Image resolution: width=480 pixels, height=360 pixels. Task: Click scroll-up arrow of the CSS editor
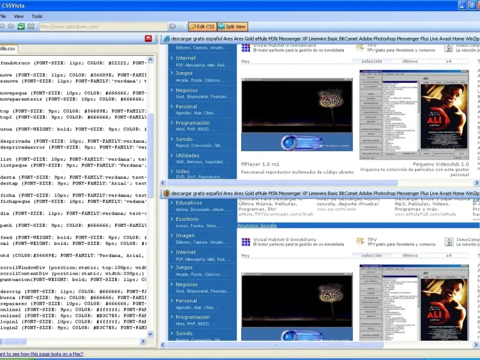pyautogui.click(x=151, y=59)
